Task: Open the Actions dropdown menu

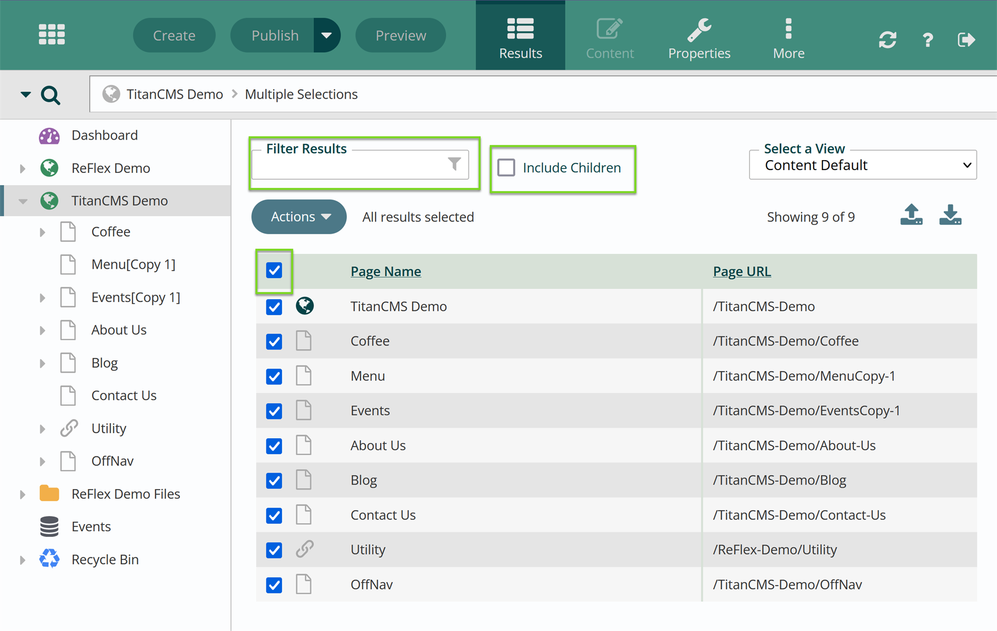Action: (x=299, y=217)
